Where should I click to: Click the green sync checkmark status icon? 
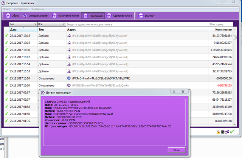coord(232,132)
